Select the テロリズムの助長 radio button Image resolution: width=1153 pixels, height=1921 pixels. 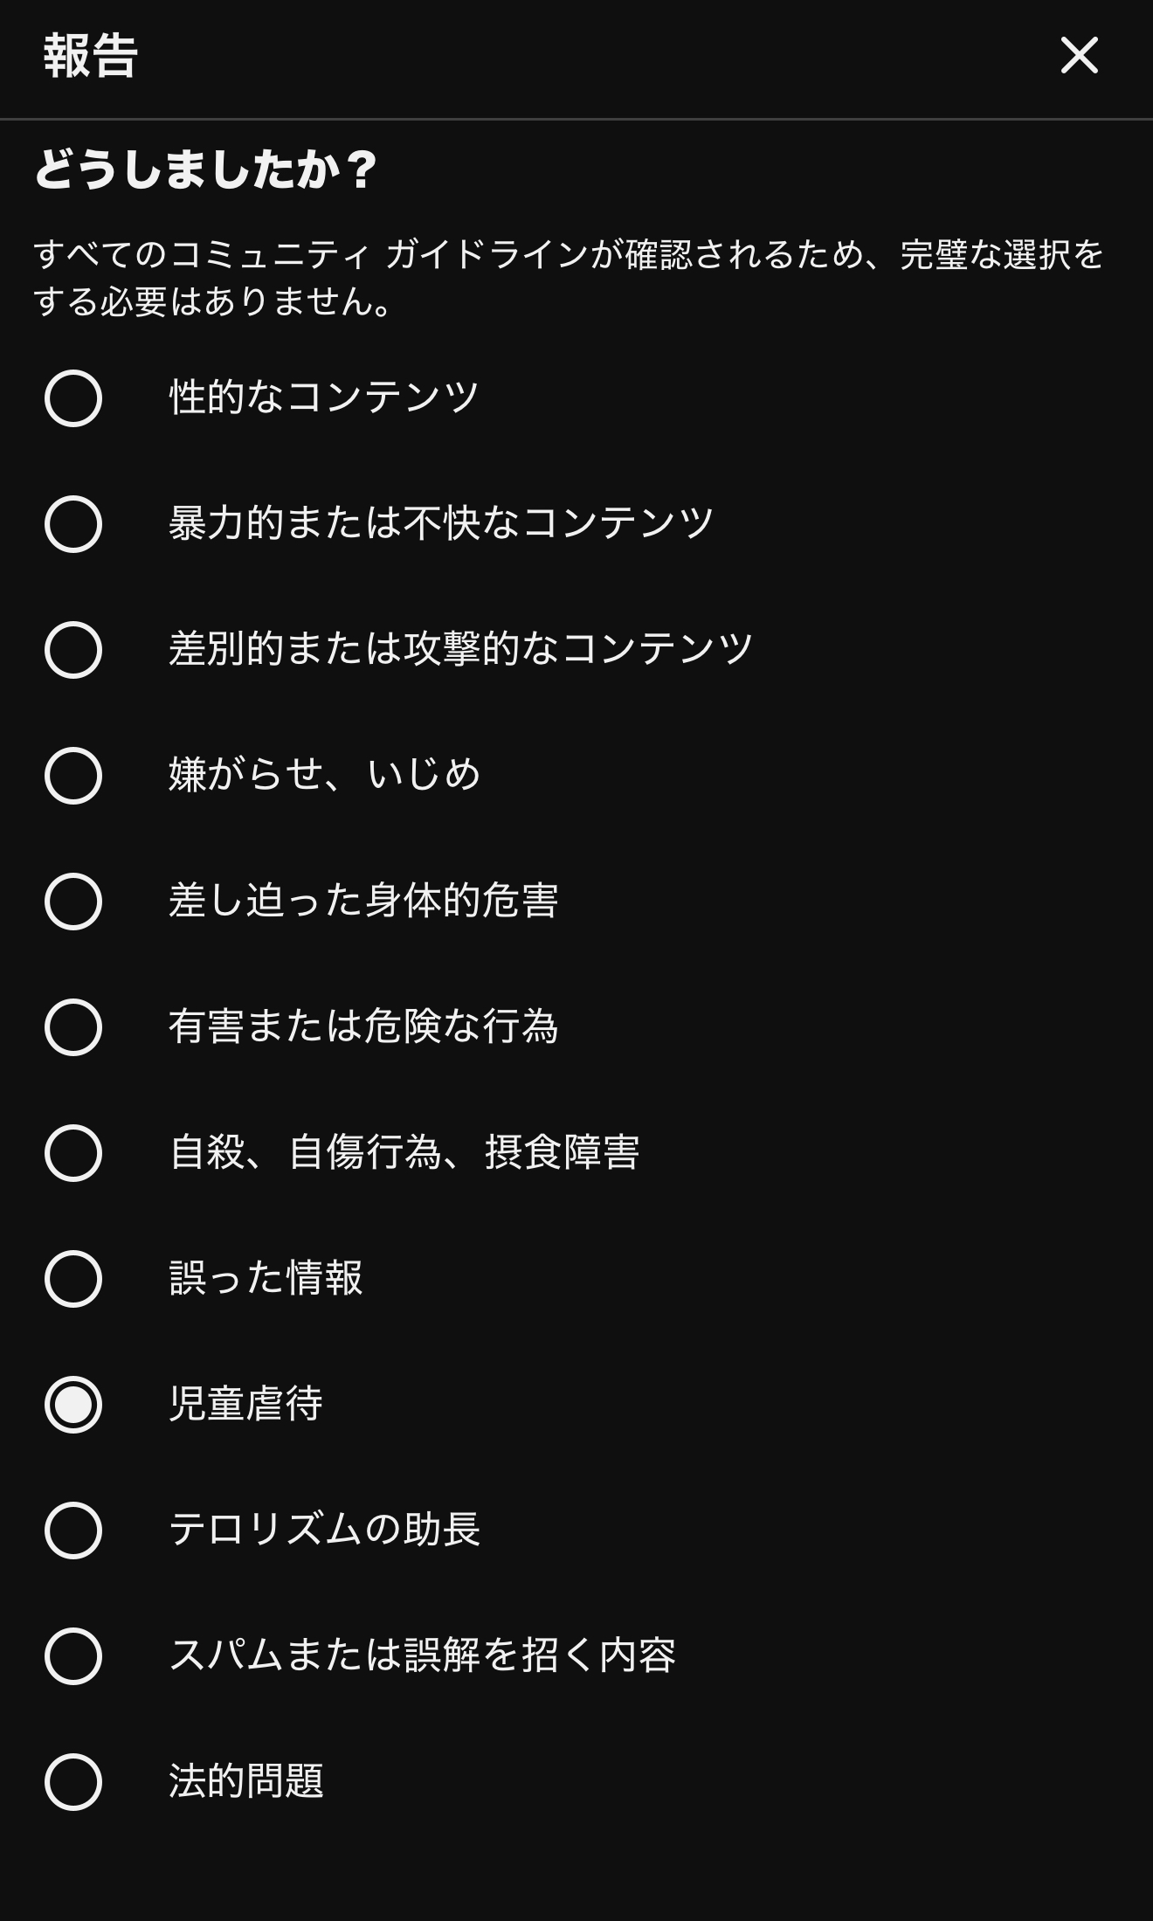tap(73, 1531)
